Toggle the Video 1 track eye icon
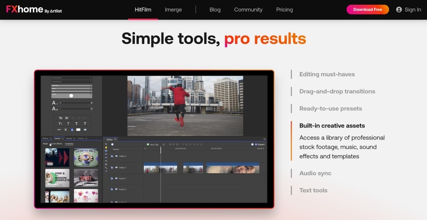This screenshot has width=427, height=220. pos(116,168)
